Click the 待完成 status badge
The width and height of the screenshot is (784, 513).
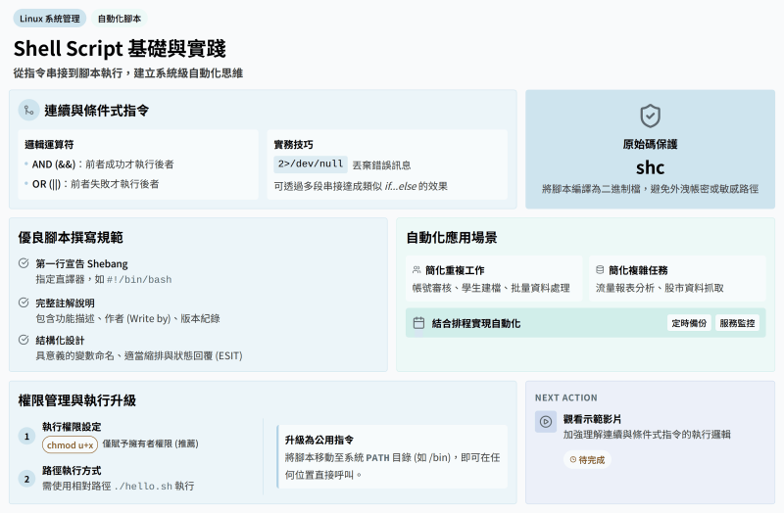click(587, 460)
